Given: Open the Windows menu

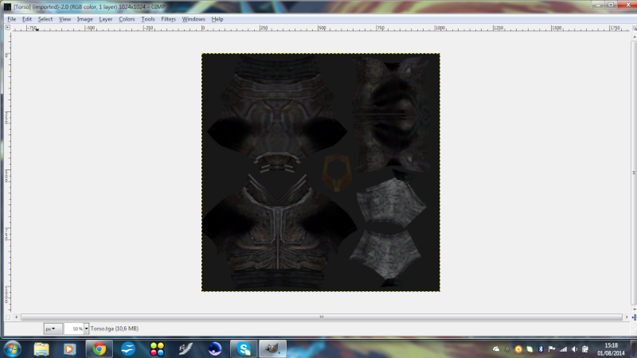Looking at the screenshot, I should coord(193,19).
